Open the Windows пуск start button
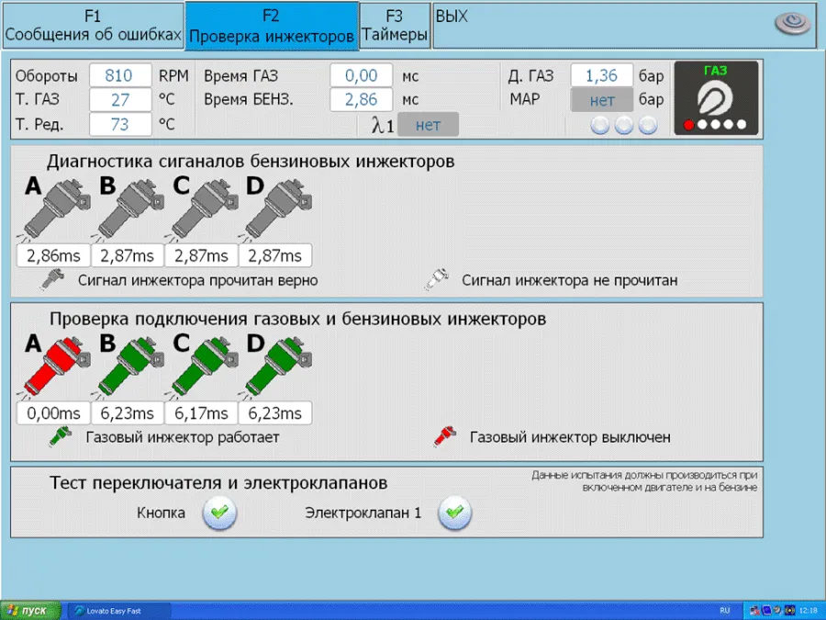 pyautogui.click(x=30, y=611)
